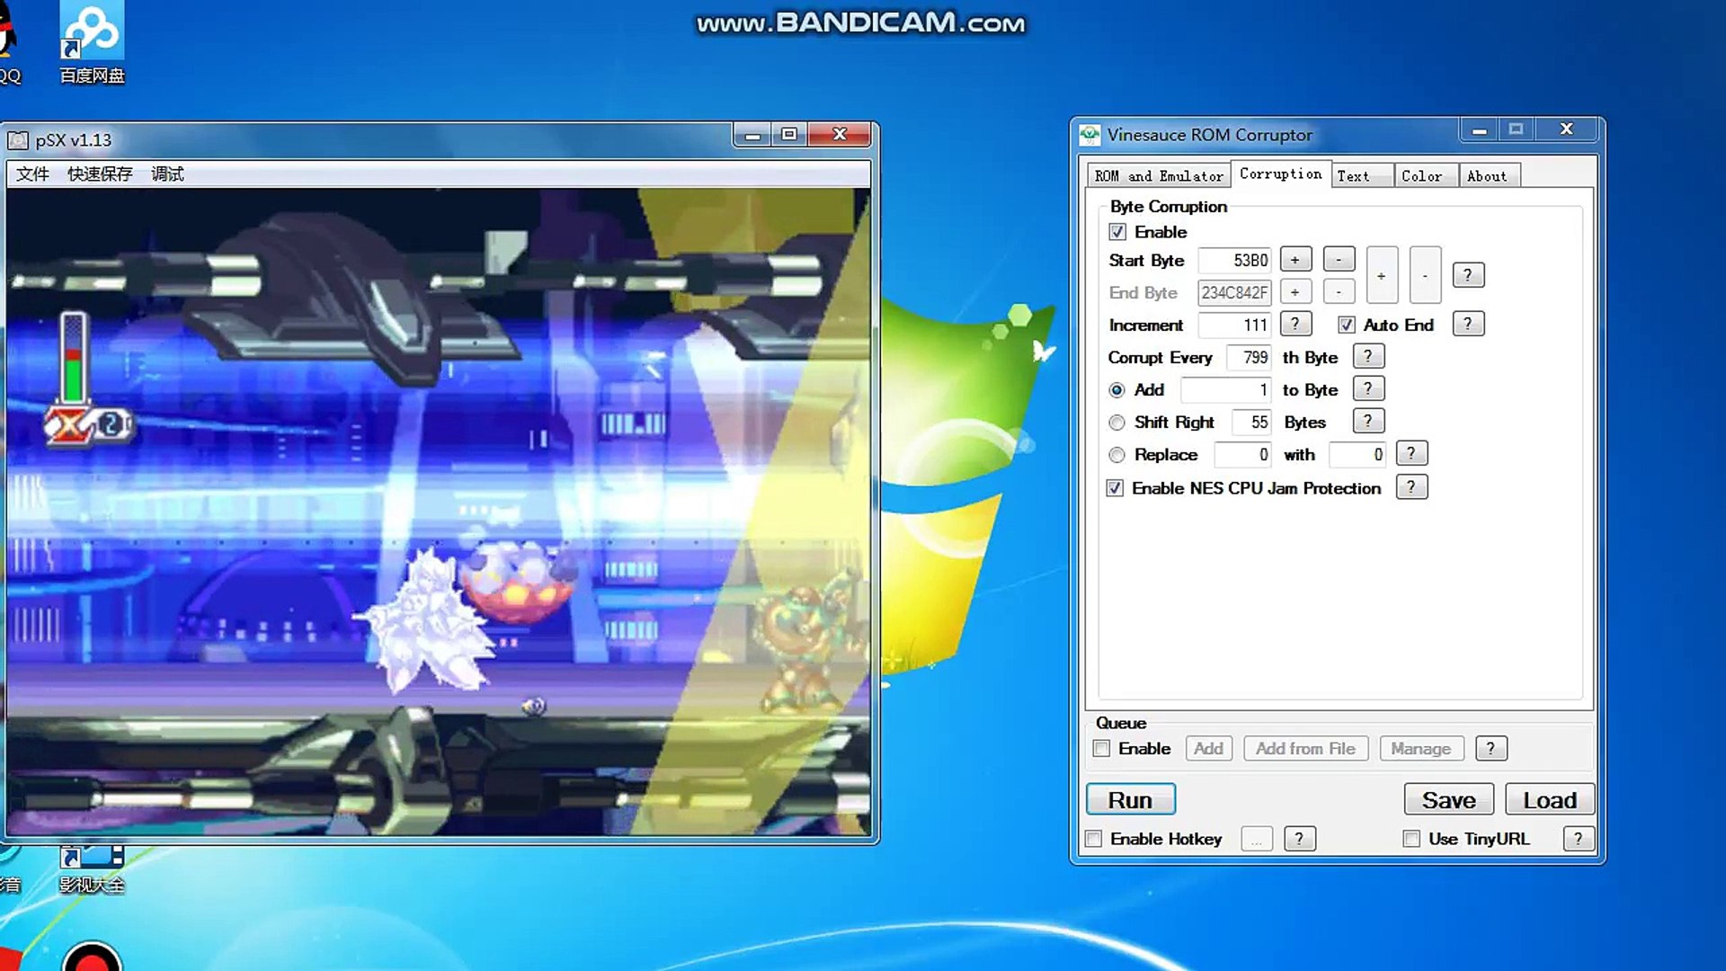Select the Shift Right radio button
Image resolution: width=1726 pixels, height=971 pixels.
point(1117,422)
